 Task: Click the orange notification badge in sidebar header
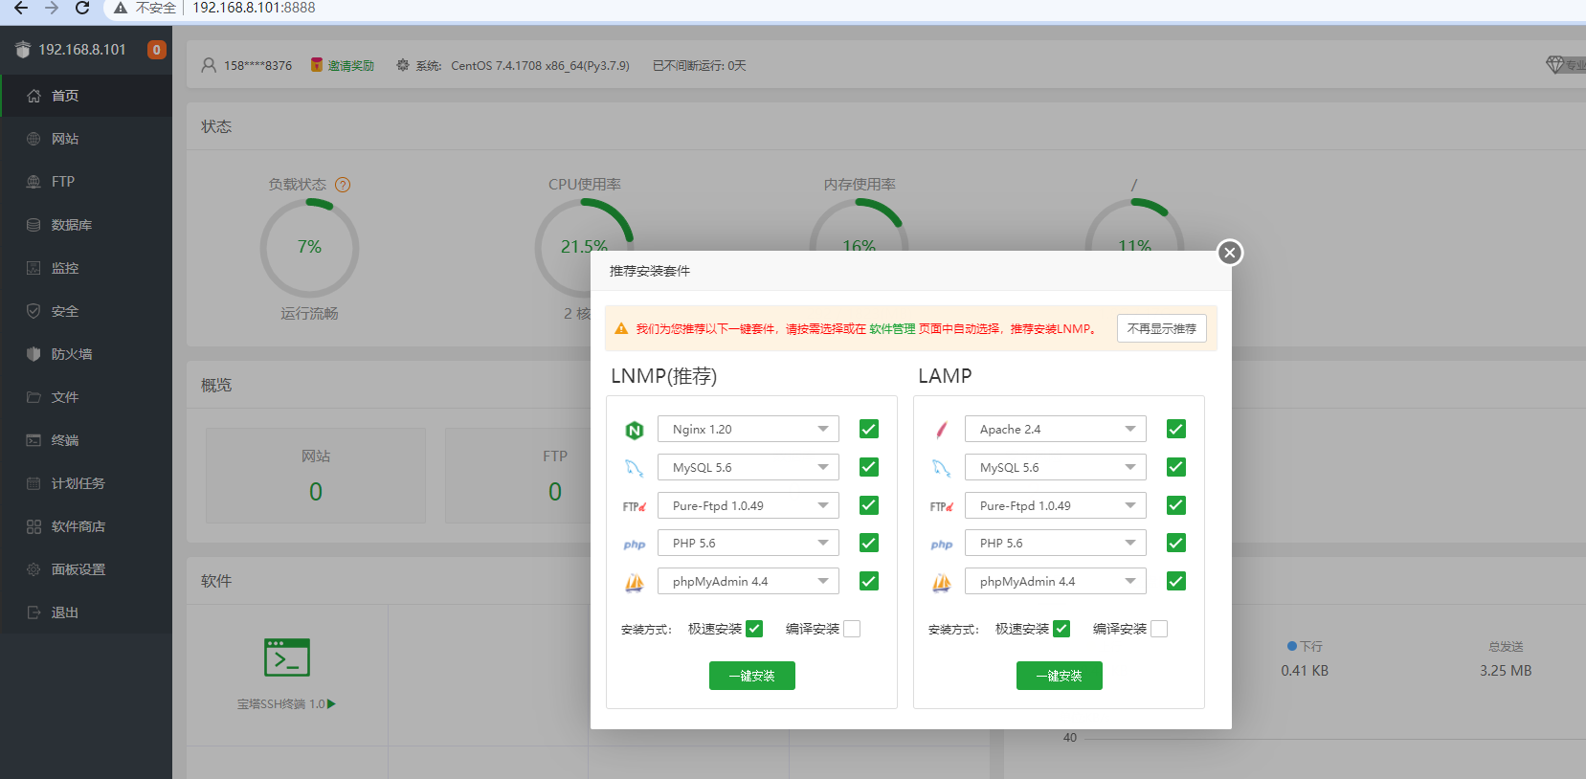(x=156, y=50)
